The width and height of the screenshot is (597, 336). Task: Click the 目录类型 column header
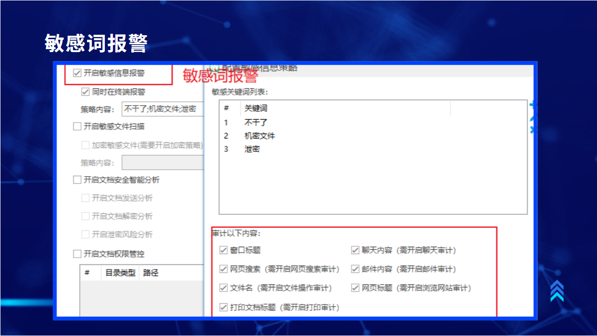click(120, 272)
